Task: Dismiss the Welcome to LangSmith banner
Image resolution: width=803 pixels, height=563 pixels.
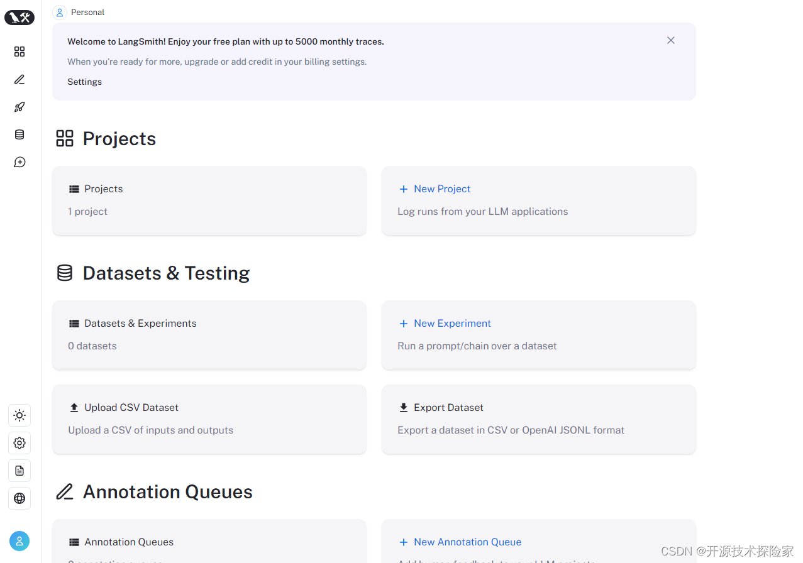Action: tap(671, 40)
